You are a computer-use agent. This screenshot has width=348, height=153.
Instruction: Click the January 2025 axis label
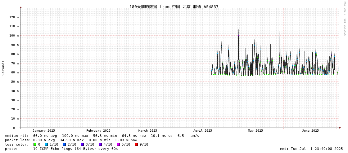tap(44, 131)
